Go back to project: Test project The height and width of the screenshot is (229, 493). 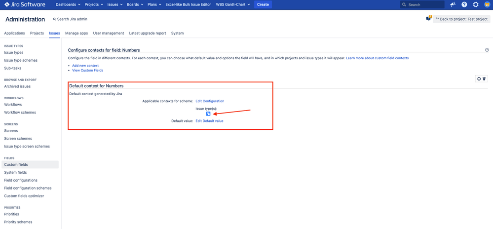pyautogui.click(x=461, y=19)
